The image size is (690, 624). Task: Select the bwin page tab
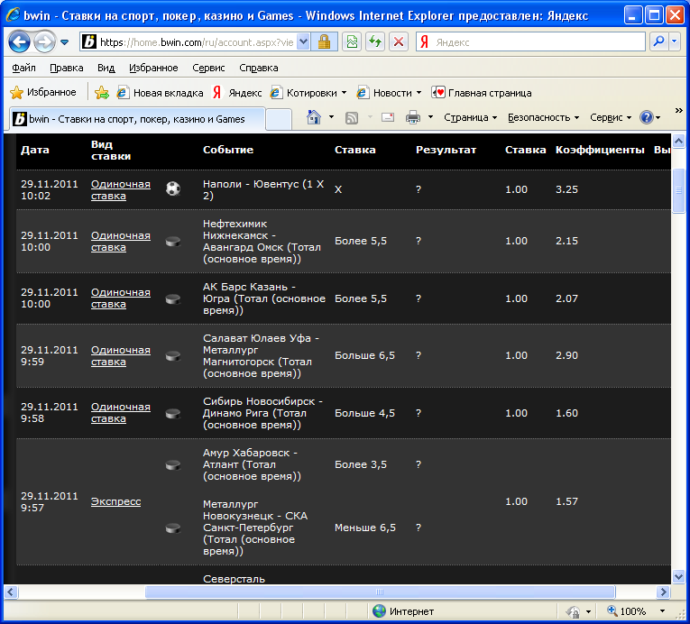point(137,119)
